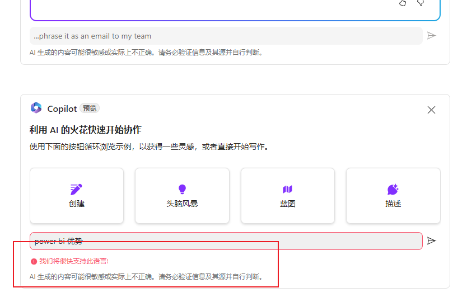Click the Copilot logo icon

coord(36,108)
